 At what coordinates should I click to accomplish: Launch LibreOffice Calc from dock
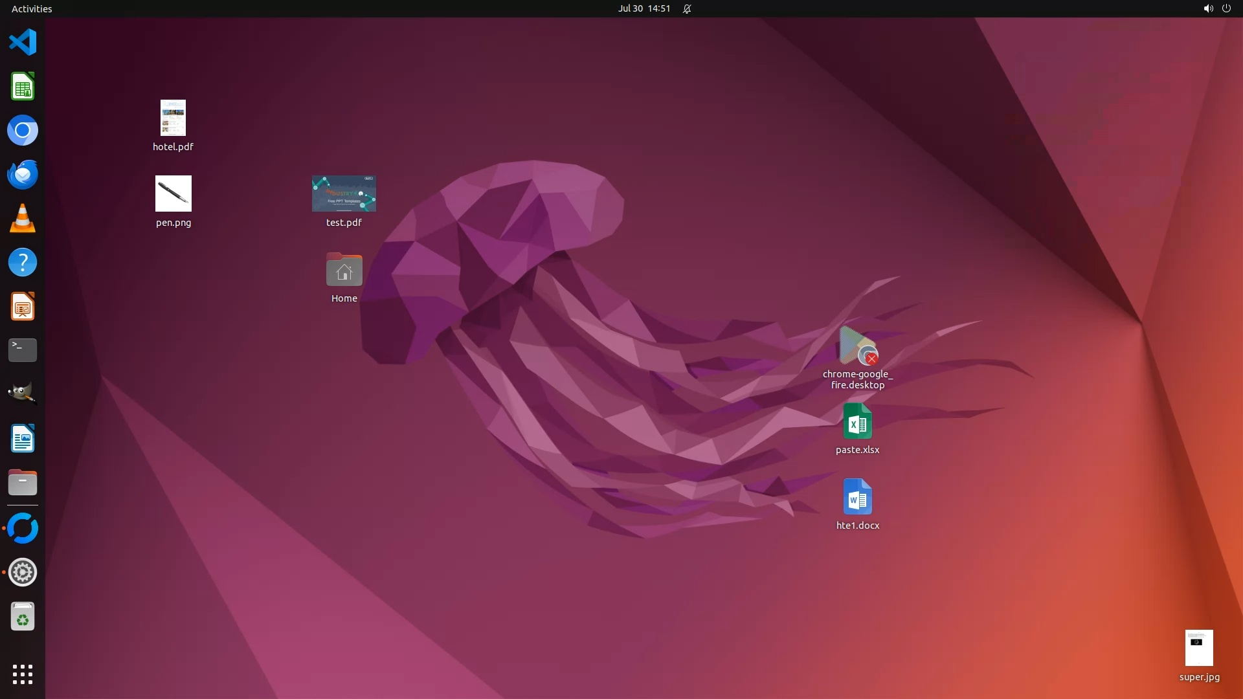[23, 87]
